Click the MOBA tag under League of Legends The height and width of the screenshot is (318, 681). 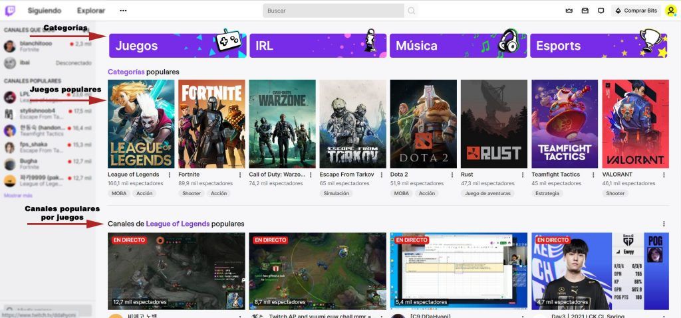pyautogui.click(x=118, y=193)
